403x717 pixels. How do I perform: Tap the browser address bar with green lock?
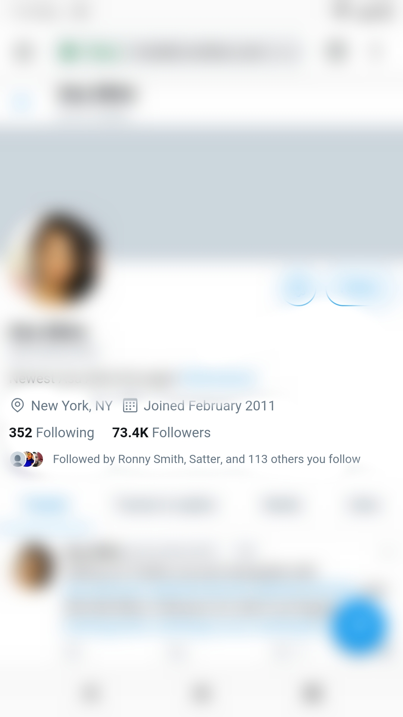click(x=179, y=52)
